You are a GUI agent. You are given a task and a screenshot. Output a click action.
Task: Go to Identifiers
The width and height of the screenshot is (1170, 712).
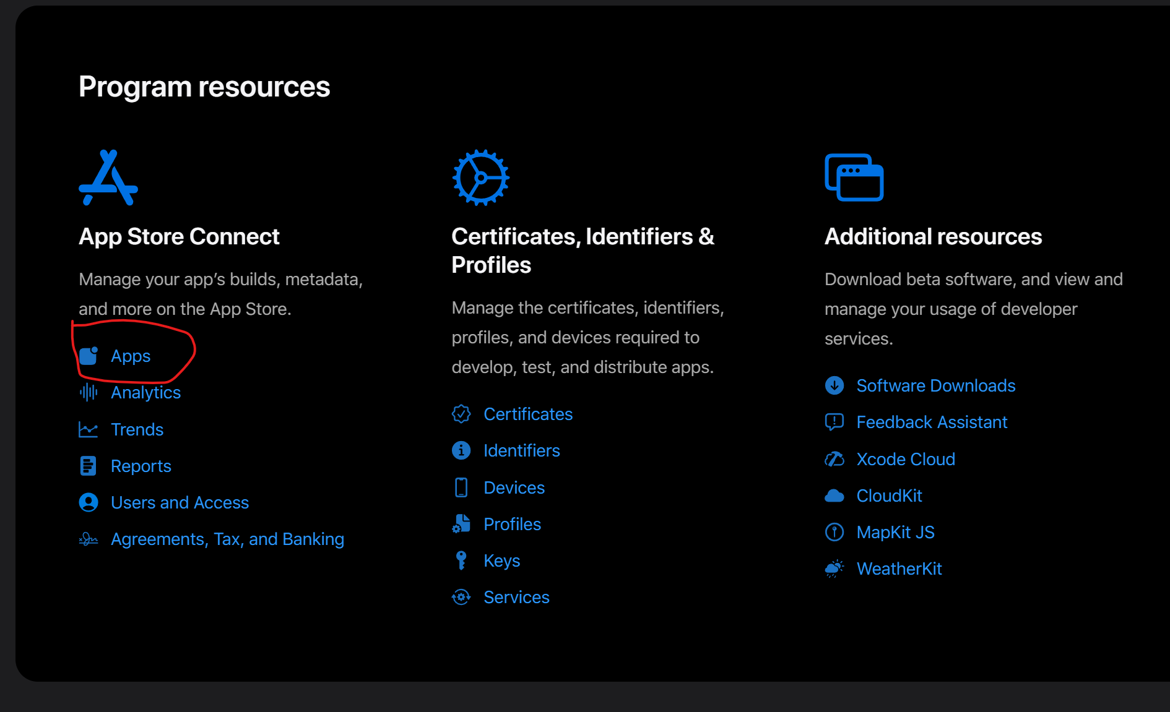tap(522, 450)
